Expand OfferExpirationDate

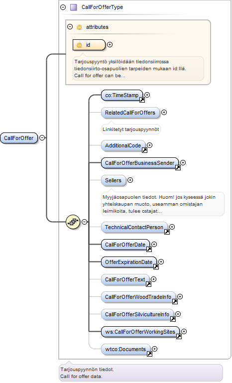tap(161, 262)
